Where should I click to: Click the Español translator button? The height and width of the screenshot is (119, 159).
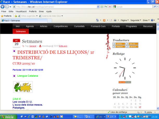coord(119,44)
